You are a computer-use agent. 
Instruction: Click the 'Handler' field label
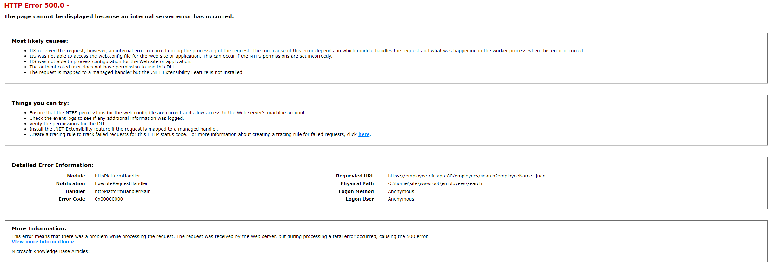tap(75, 191)
